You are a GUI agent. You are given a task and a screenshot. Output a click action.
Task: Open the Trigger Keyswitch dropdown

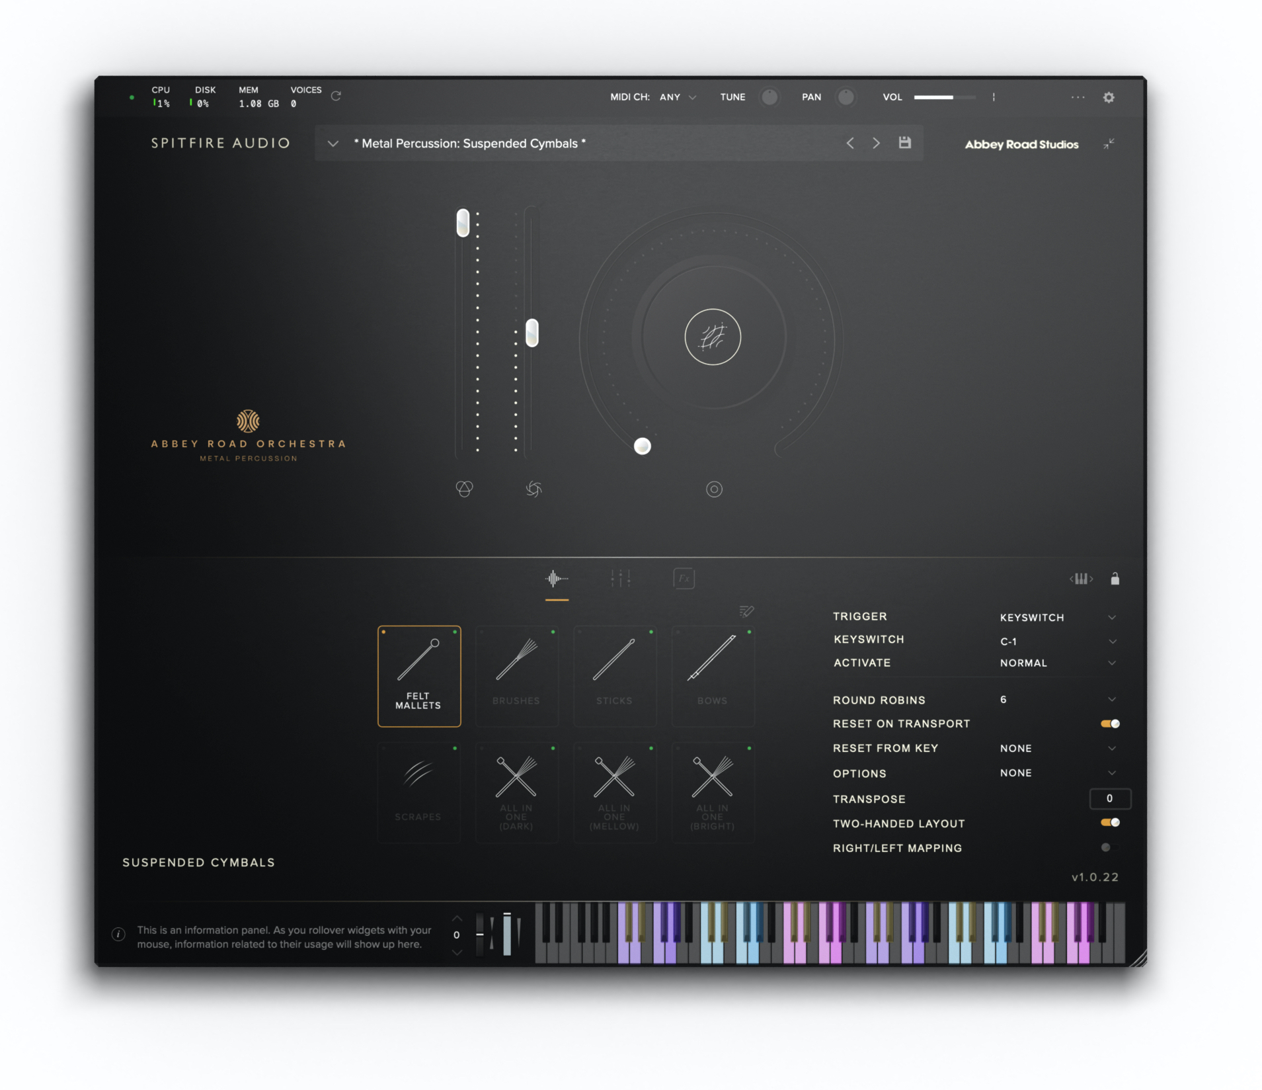(1058, 617)
